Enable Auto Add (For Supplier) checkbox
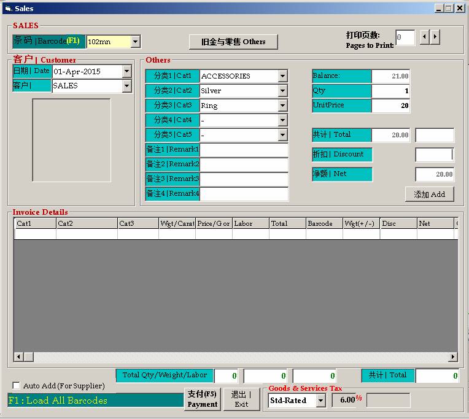 [17, 386]
